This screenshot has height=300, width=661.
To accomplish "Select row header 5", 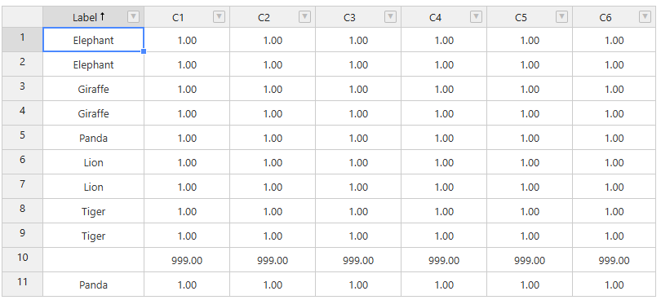I will click(22, 137).
